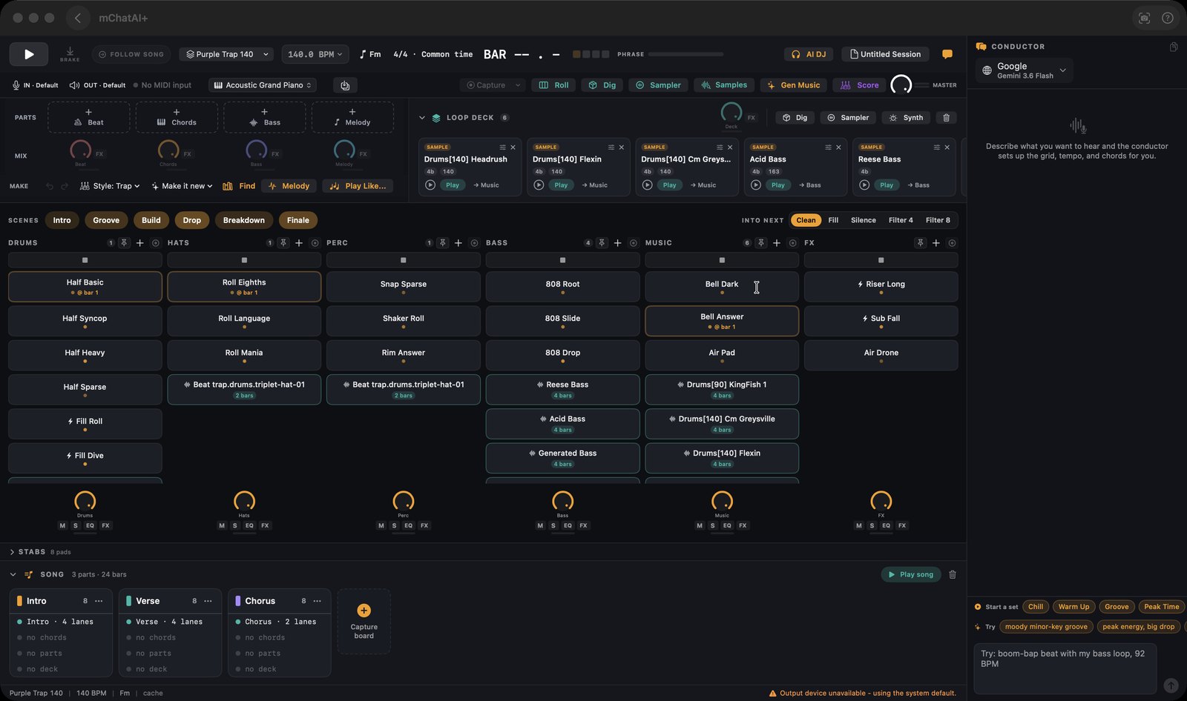Click the import icon beside instrument selector
Viewport: 1187px width, 701px height.
click(345, 85)
